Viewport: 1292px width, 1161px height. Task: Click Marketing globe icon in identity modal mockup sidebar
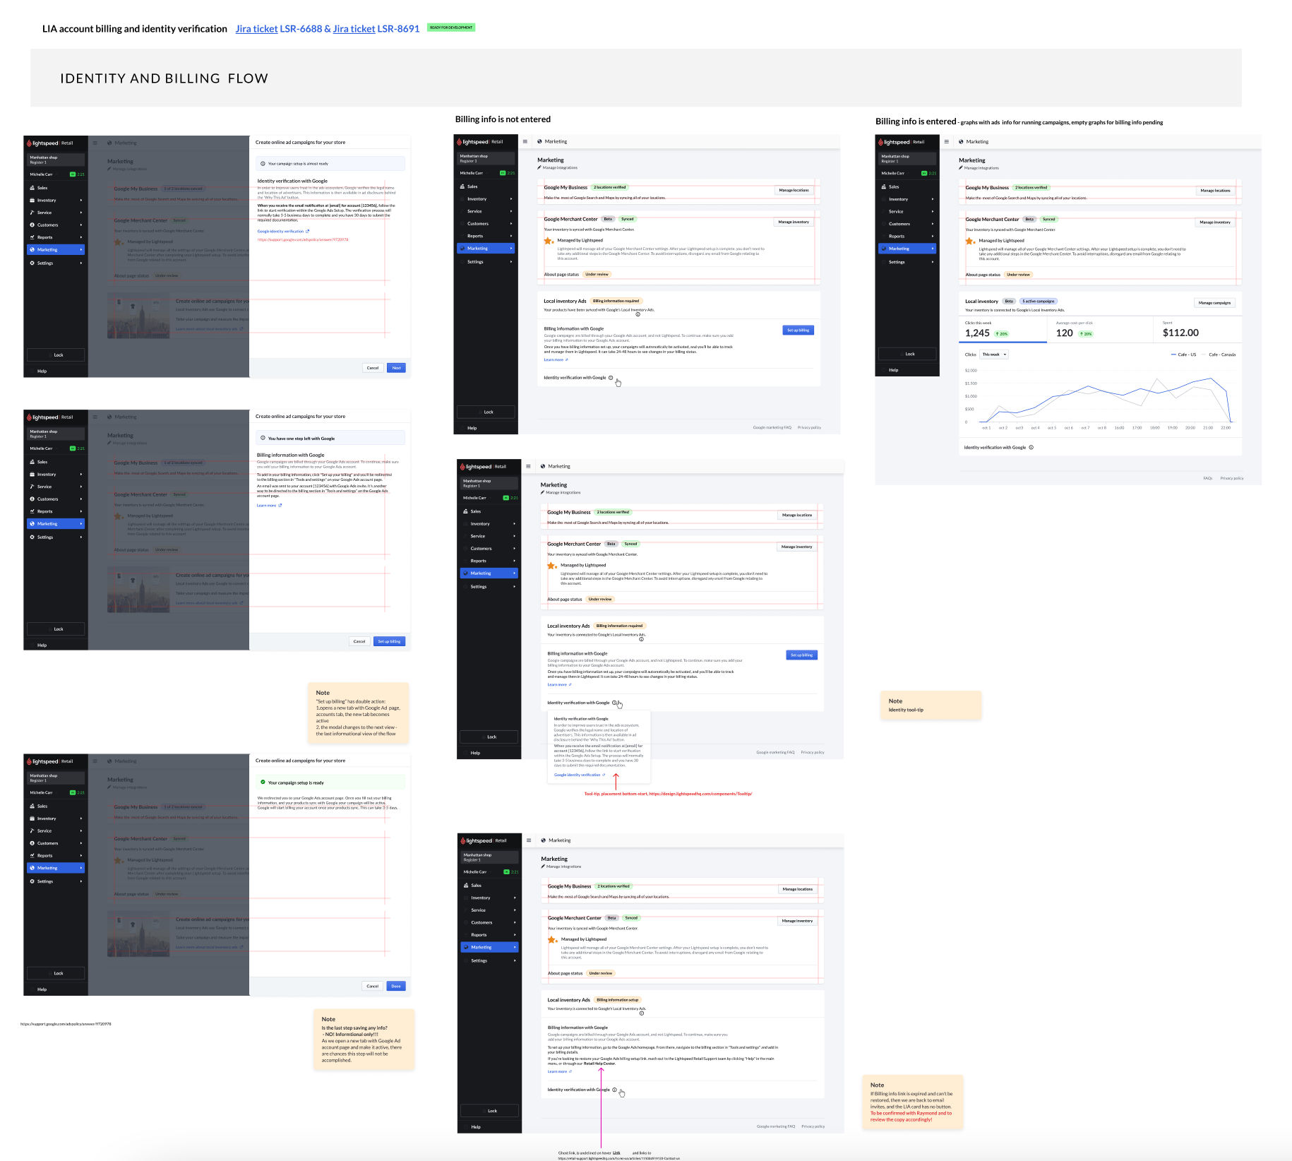32,250
